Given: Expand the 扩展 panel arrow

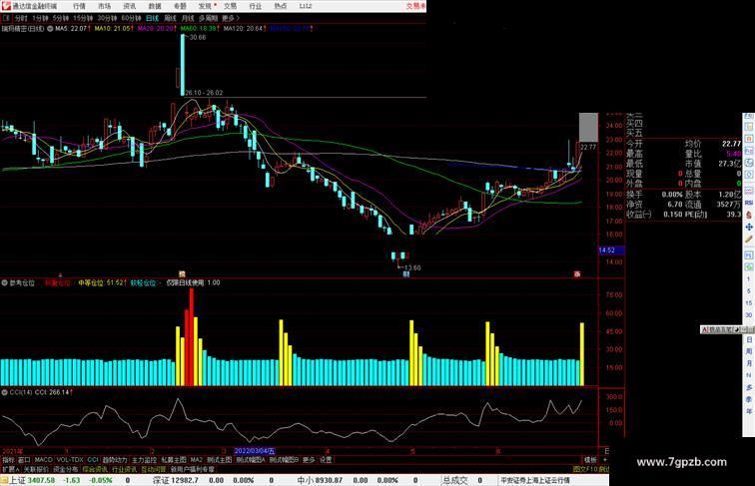Looking at the screenshot, I should [x=10, y=469].
